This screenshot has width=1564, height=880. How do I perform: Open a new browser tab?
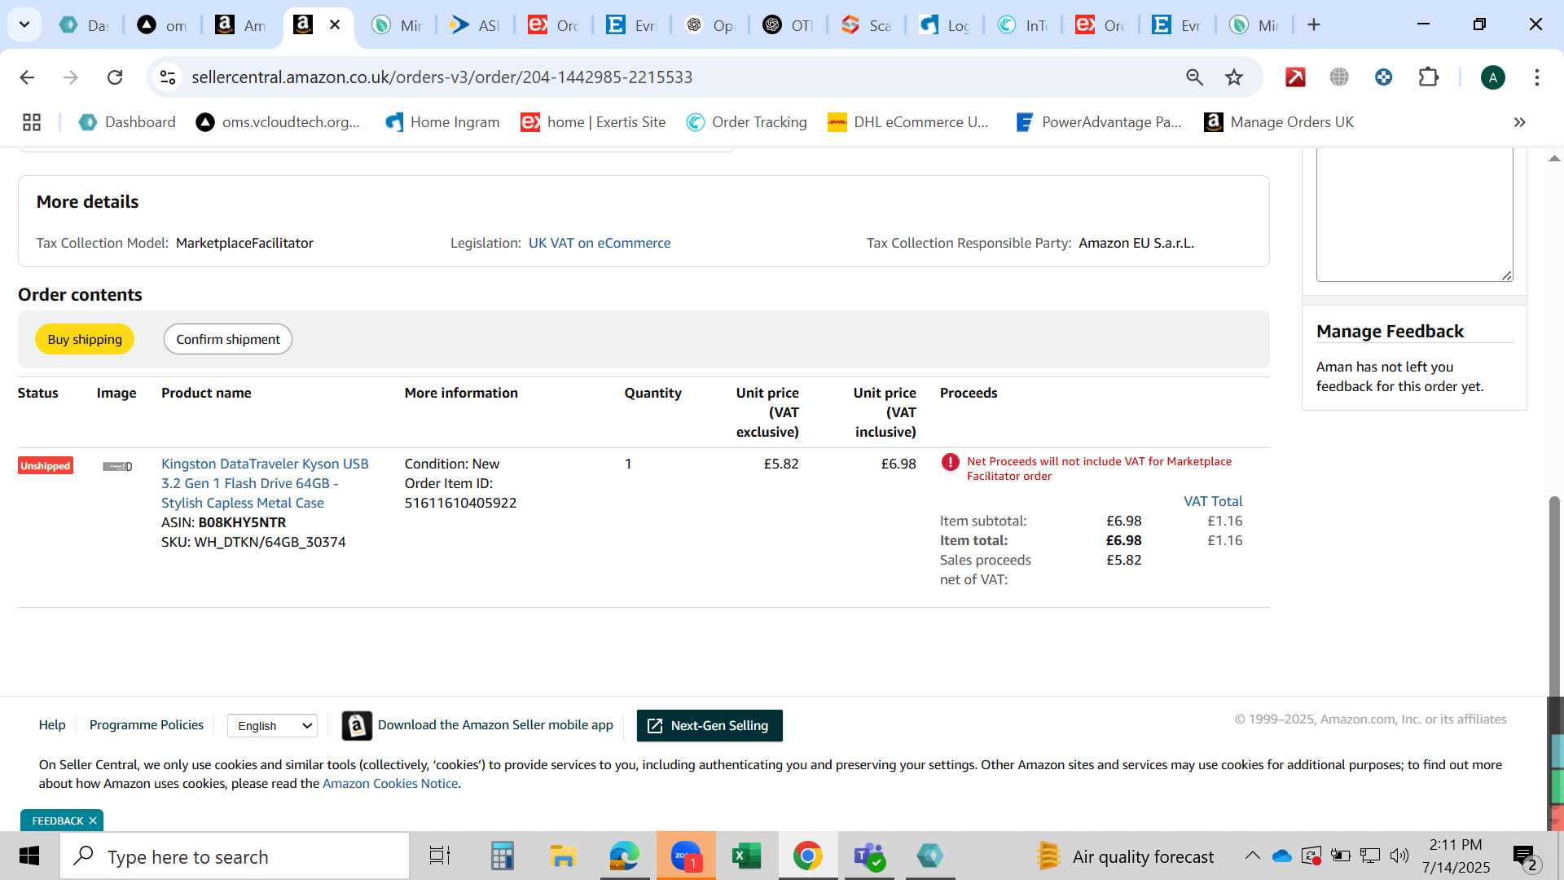(1313, 25)
